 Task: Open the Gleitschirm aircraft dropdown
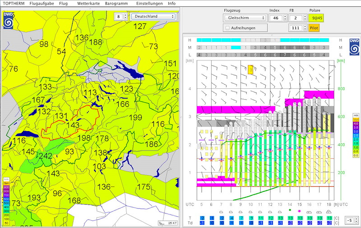pos(245,18)
